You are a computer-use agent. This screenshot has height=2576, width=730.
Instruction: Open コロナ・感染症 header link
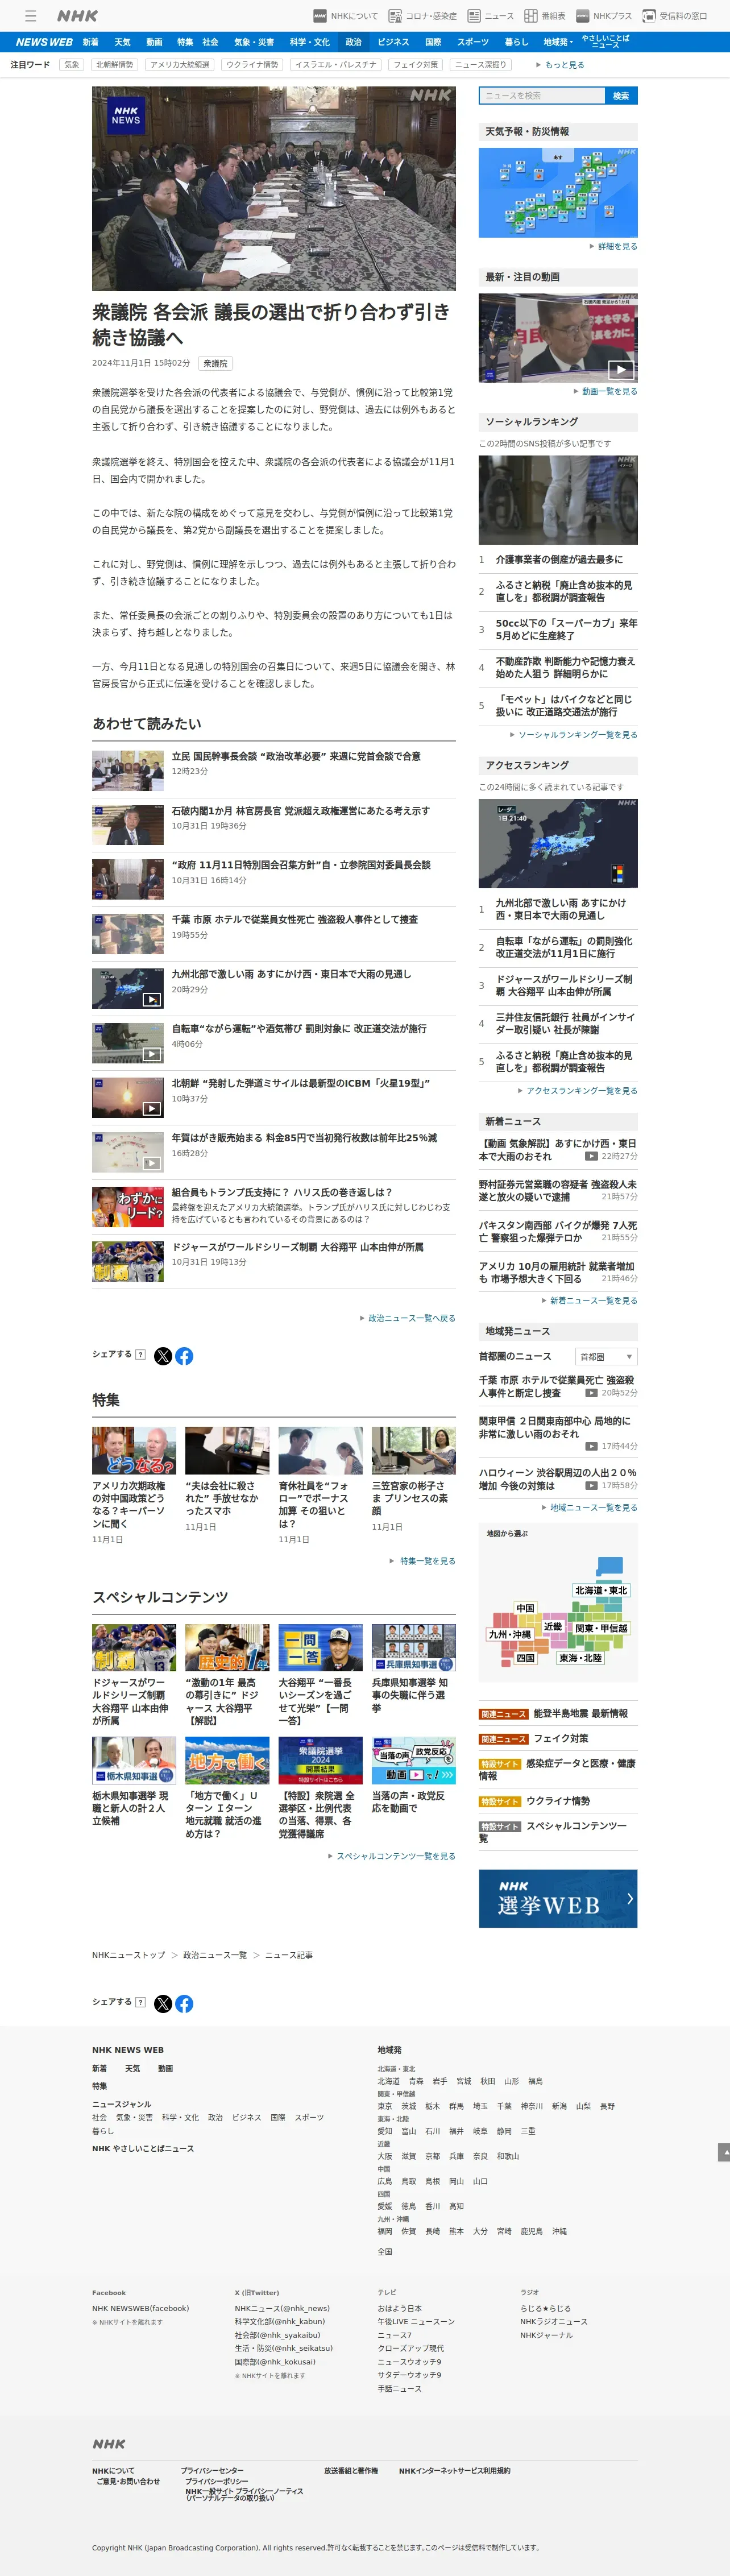click(423, 16)
